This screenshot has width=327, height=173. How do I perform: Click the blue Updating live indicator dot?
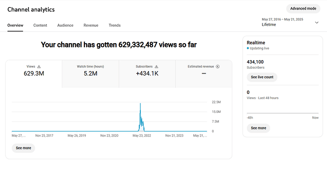click(x=248, y=48)
